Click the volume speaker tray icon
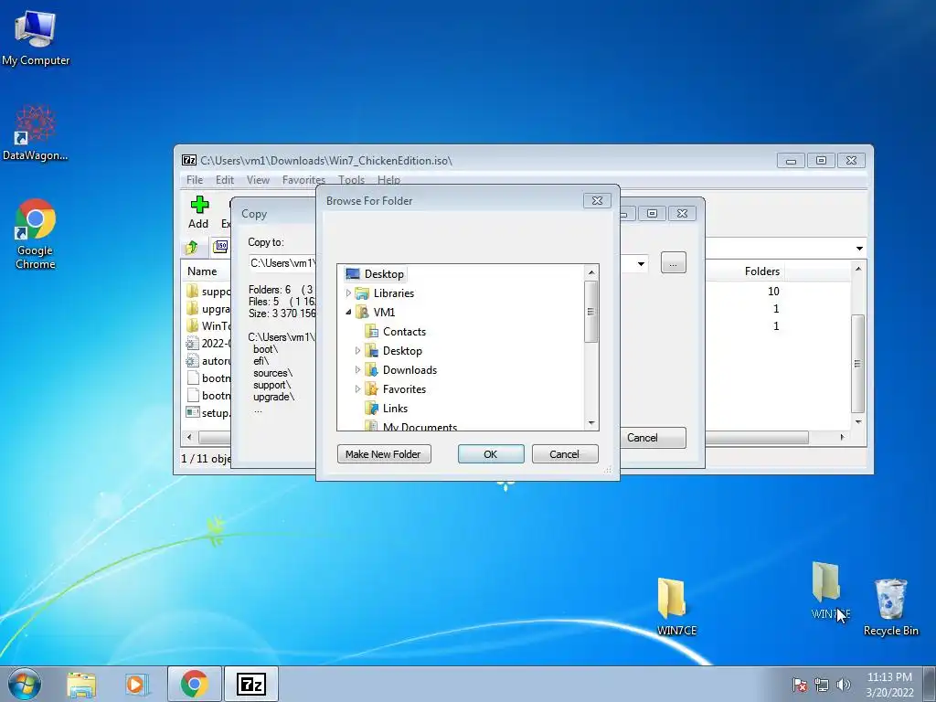Screen dimensions: 936x702 tap(844, 685)
